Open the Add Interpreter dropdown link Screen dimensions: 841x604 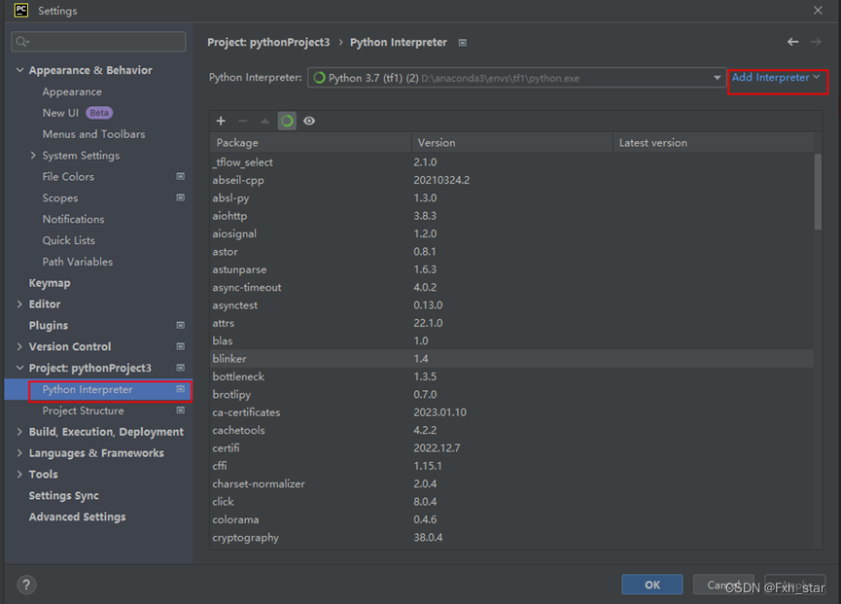(776, 78)
